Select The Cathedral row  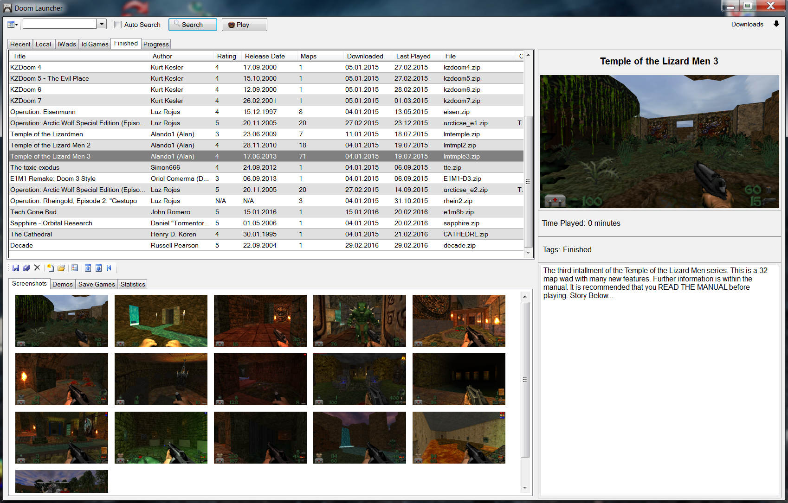266,234
